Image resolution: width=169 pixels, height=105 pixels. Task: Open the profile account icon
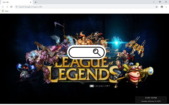[x=162, y=7]
